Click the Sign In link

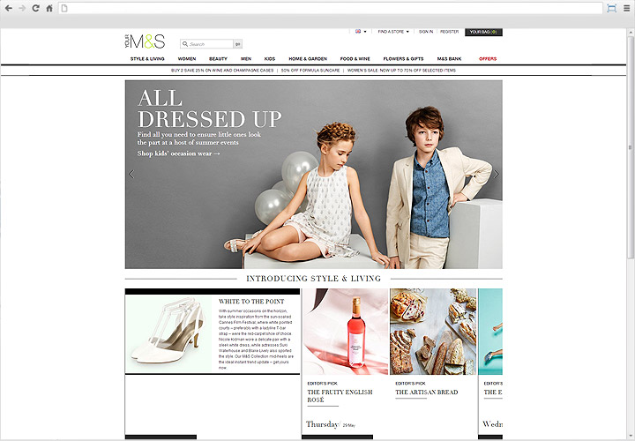click(426, 31)
